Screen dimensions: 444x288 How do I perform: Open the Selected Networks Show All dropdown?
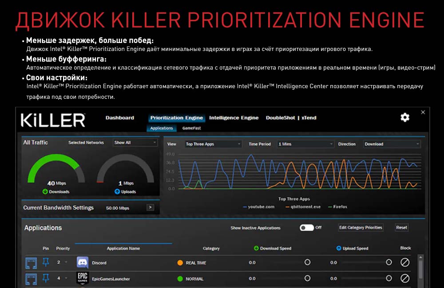135,142
